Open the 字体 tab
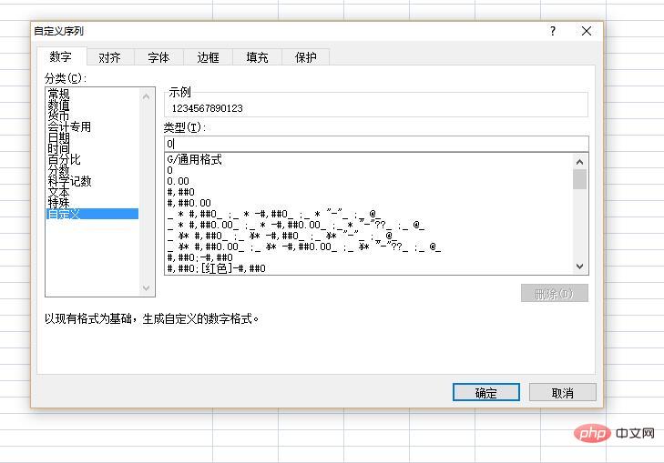Viewport: 664px width, 463px height. point(158,57)
